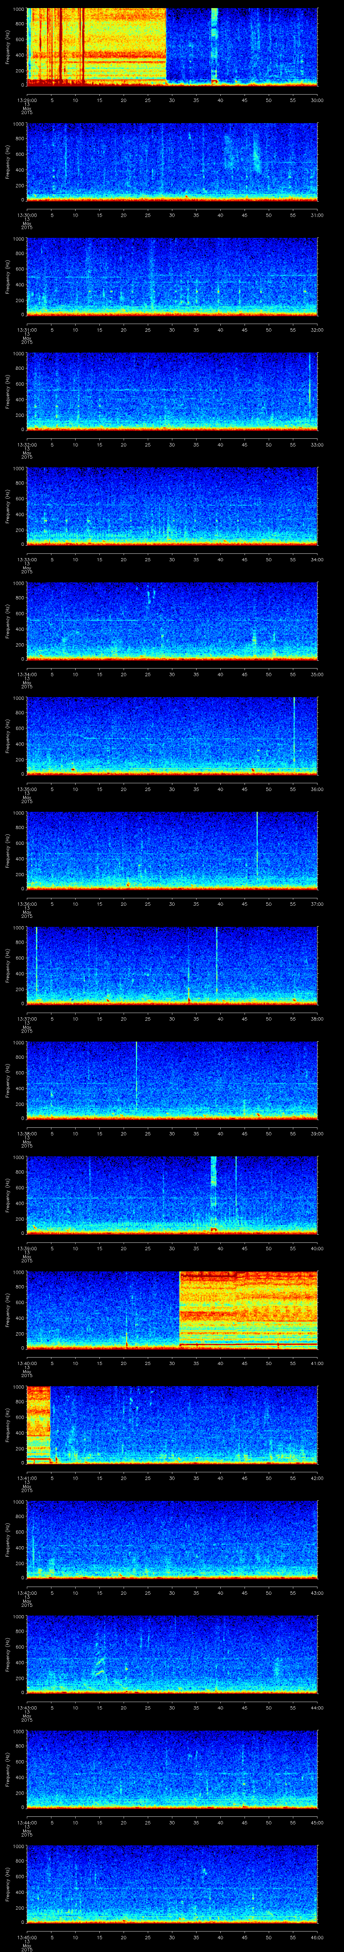344x1952 pixels.
Task: Click the 39:00 end time label
Action: click(x=317, y=1133)
